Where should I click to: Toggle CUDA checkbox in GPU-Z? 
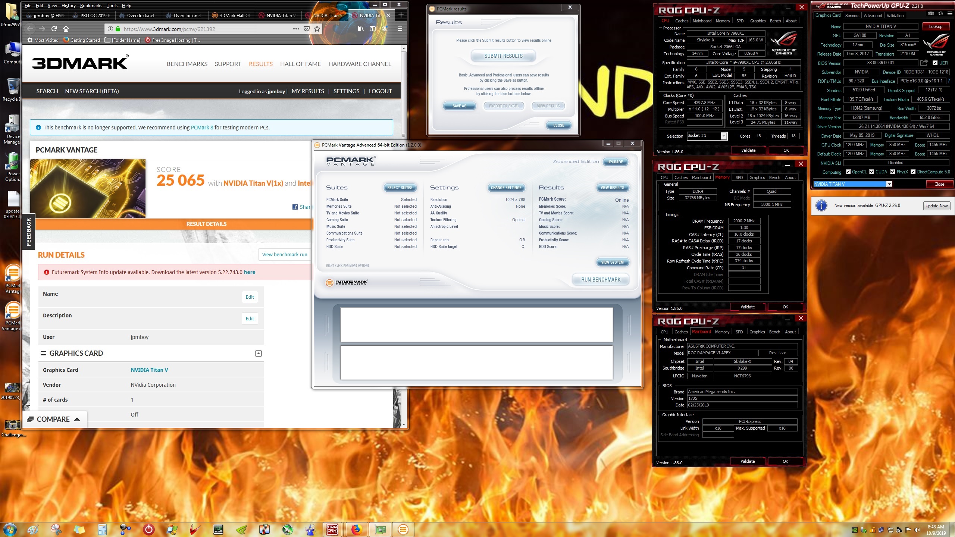tap(872, 172)
